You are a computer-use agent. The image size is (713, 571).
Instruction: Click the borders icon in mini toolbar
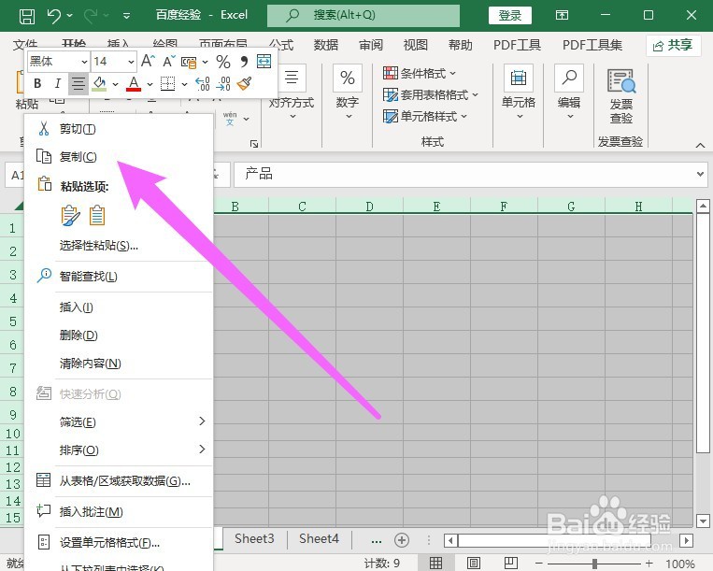point(168,84)
